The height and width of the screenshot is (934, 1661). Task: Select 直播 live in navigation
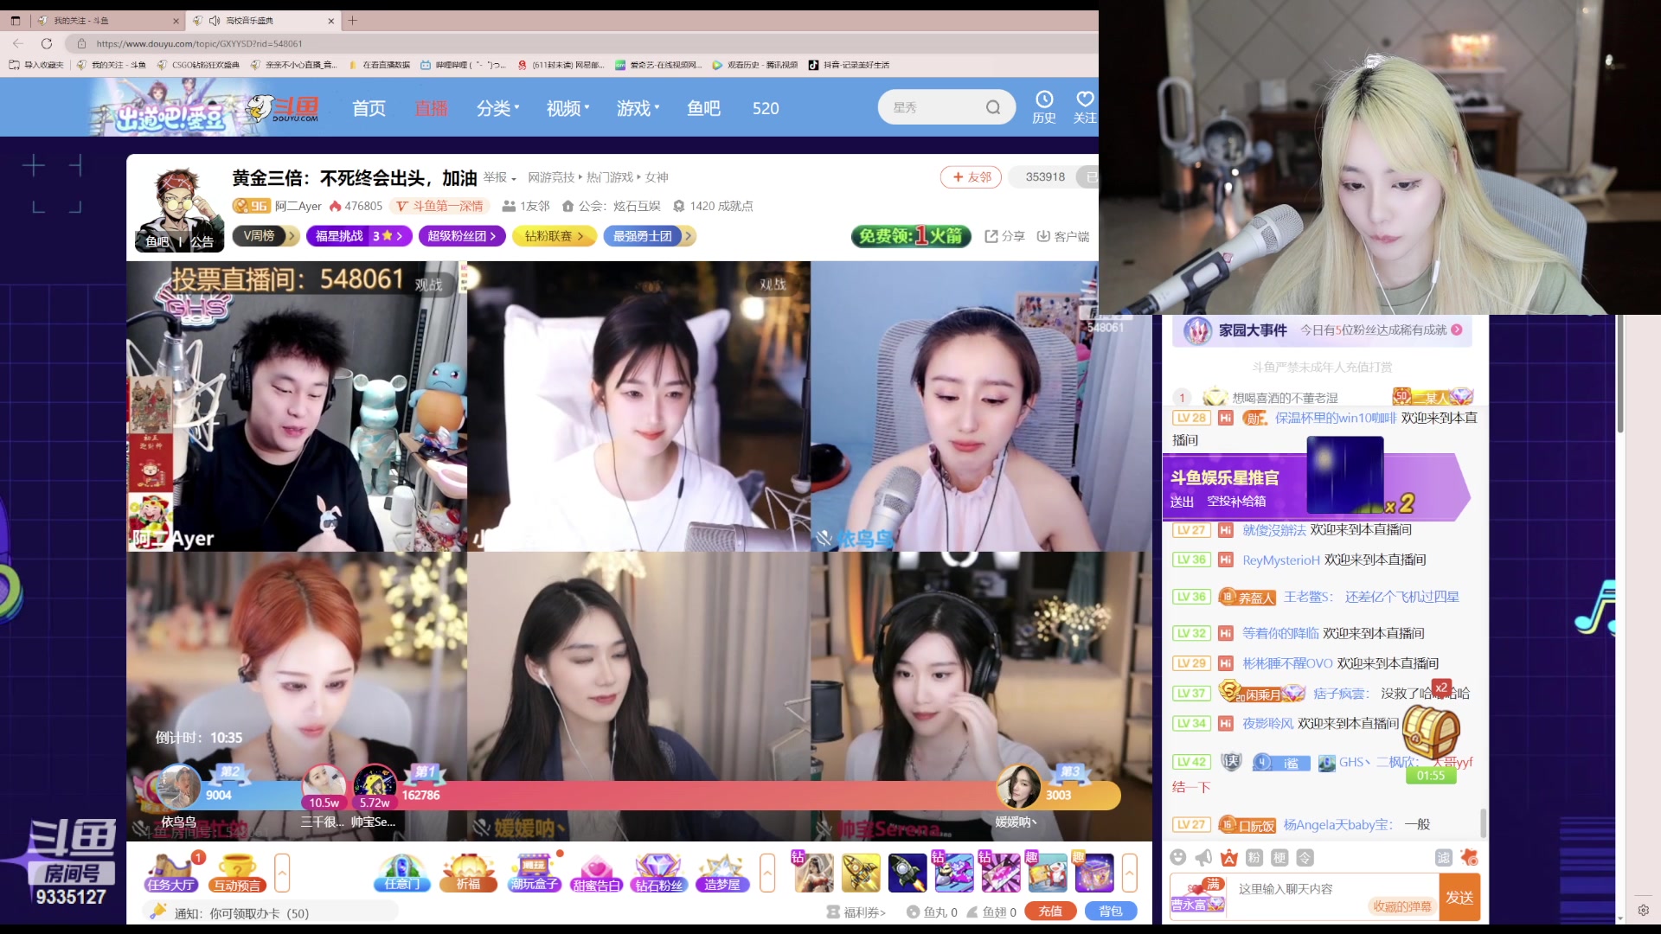click(431, 108)
